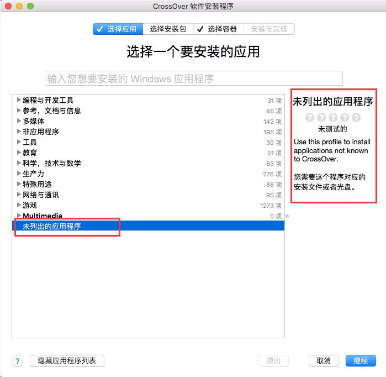
Task: Select the 网络与通讯 category row
Action: point(148,195)
